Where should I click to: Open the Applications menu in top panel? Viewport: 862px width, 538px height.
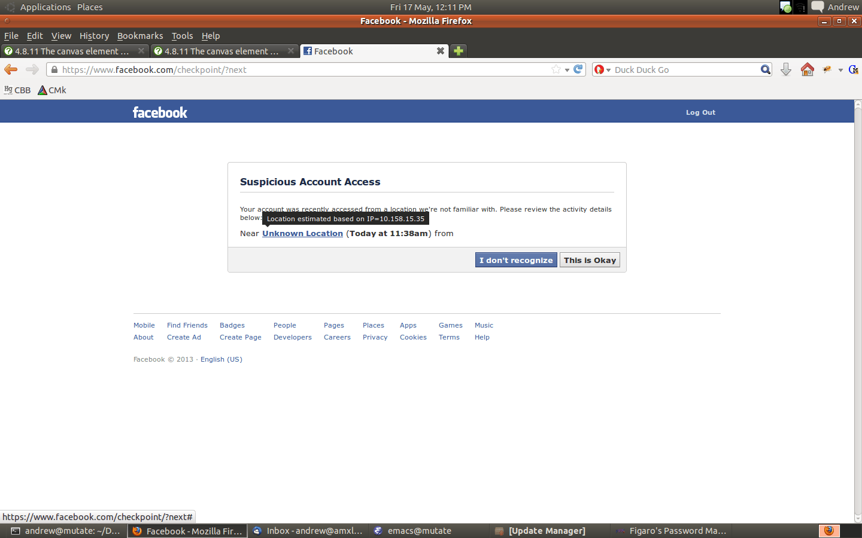[45, 7]
